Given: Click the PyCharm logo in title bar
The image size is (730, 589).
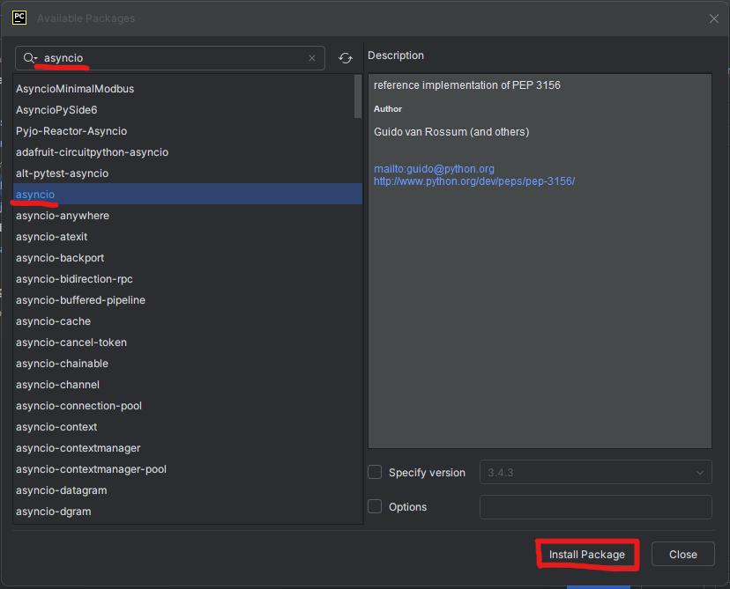Looking at the screenshot, I should (x=19, y=18).
